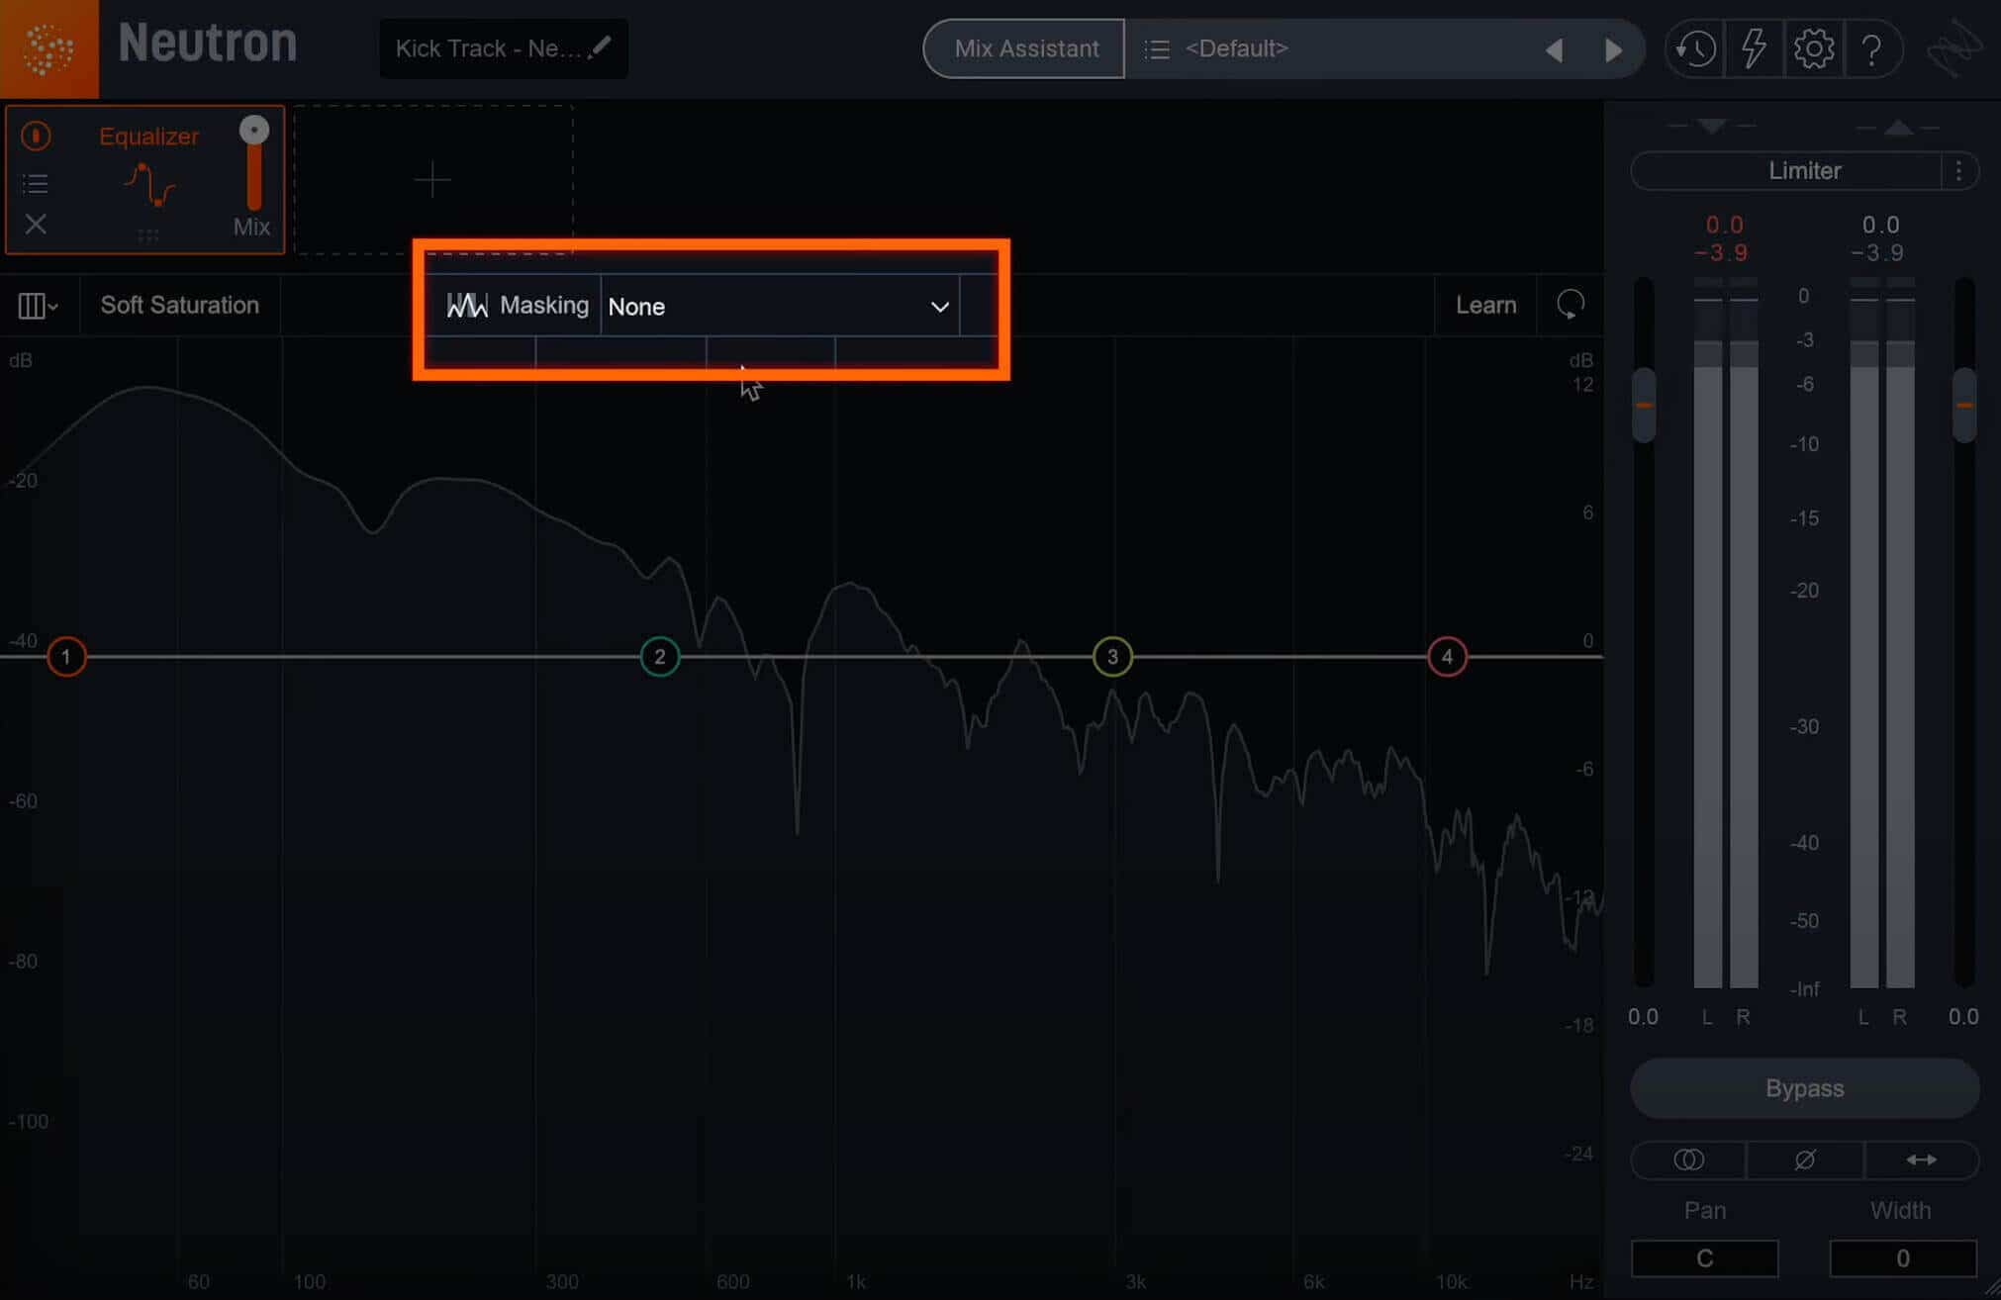Image resolution: width=2001 pixels, height=1300 pixels.
Task: Select EQ band node 4
Action: coord(1447,656)
